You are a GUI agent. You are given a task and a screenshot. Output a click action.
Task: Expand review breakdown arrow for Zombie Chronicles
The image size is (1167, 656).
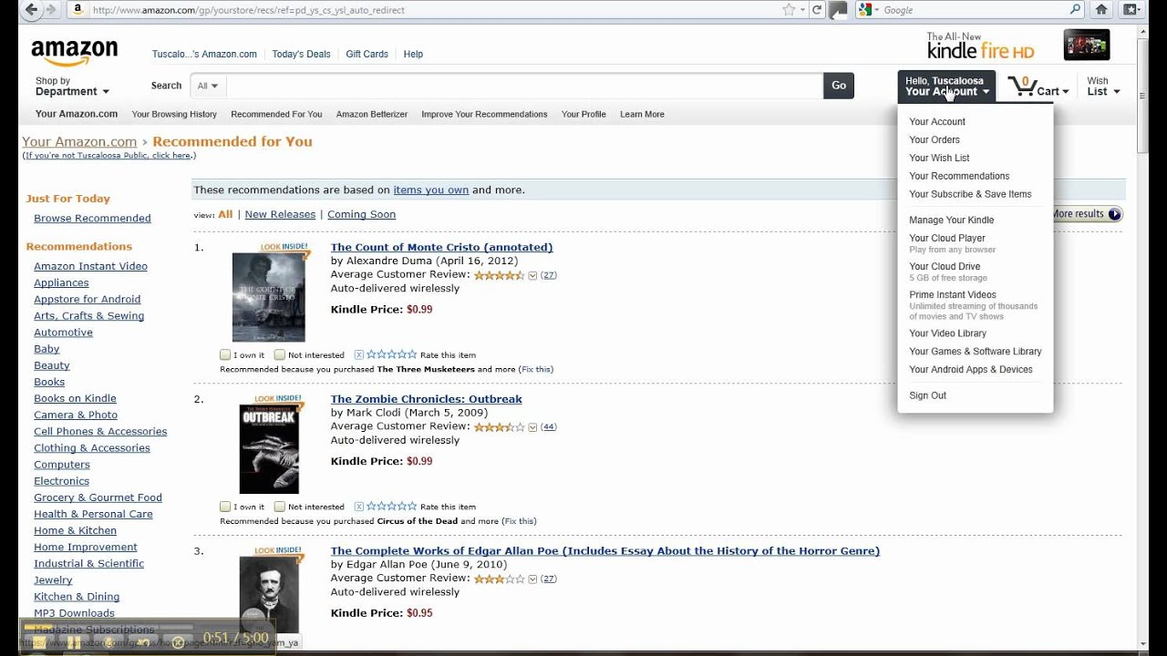[532, 427]
